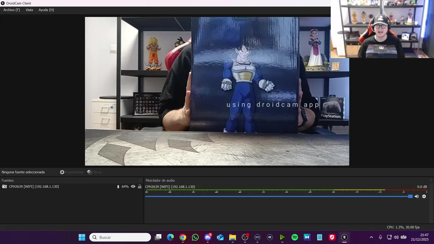Expand the system tray hidden icons chevron
The width and height of the screenshot is (434, 244).
pos(371,237)
